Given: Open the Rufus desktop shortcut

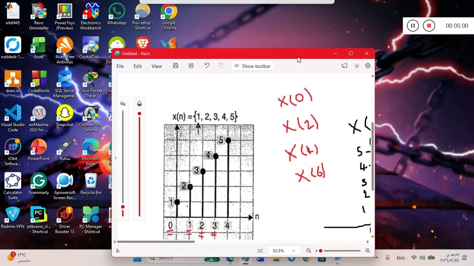Looking at the screenshot, I should (65, 150).
